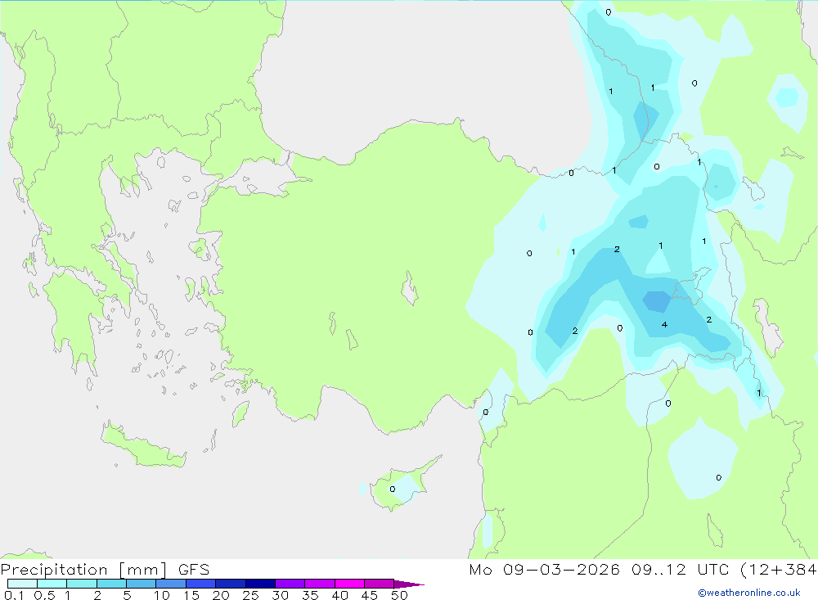This screenshot has width=818, height=600.
Task: Select the 40–45 mm magenta legend swatch
Action: click(x=349, y=584)
